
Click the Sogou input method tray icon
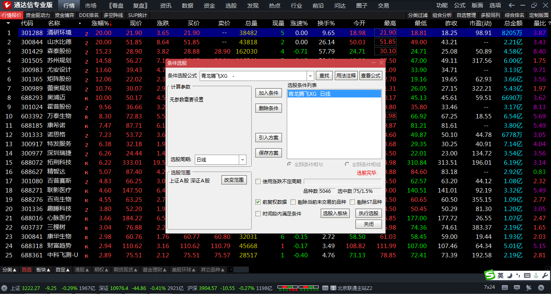click(x=489, y=275)
